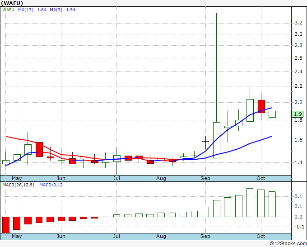This screenshot has height=247, width=307.
Task: Click the tallest green MACD histogram bar
Action: pos(250,202)
